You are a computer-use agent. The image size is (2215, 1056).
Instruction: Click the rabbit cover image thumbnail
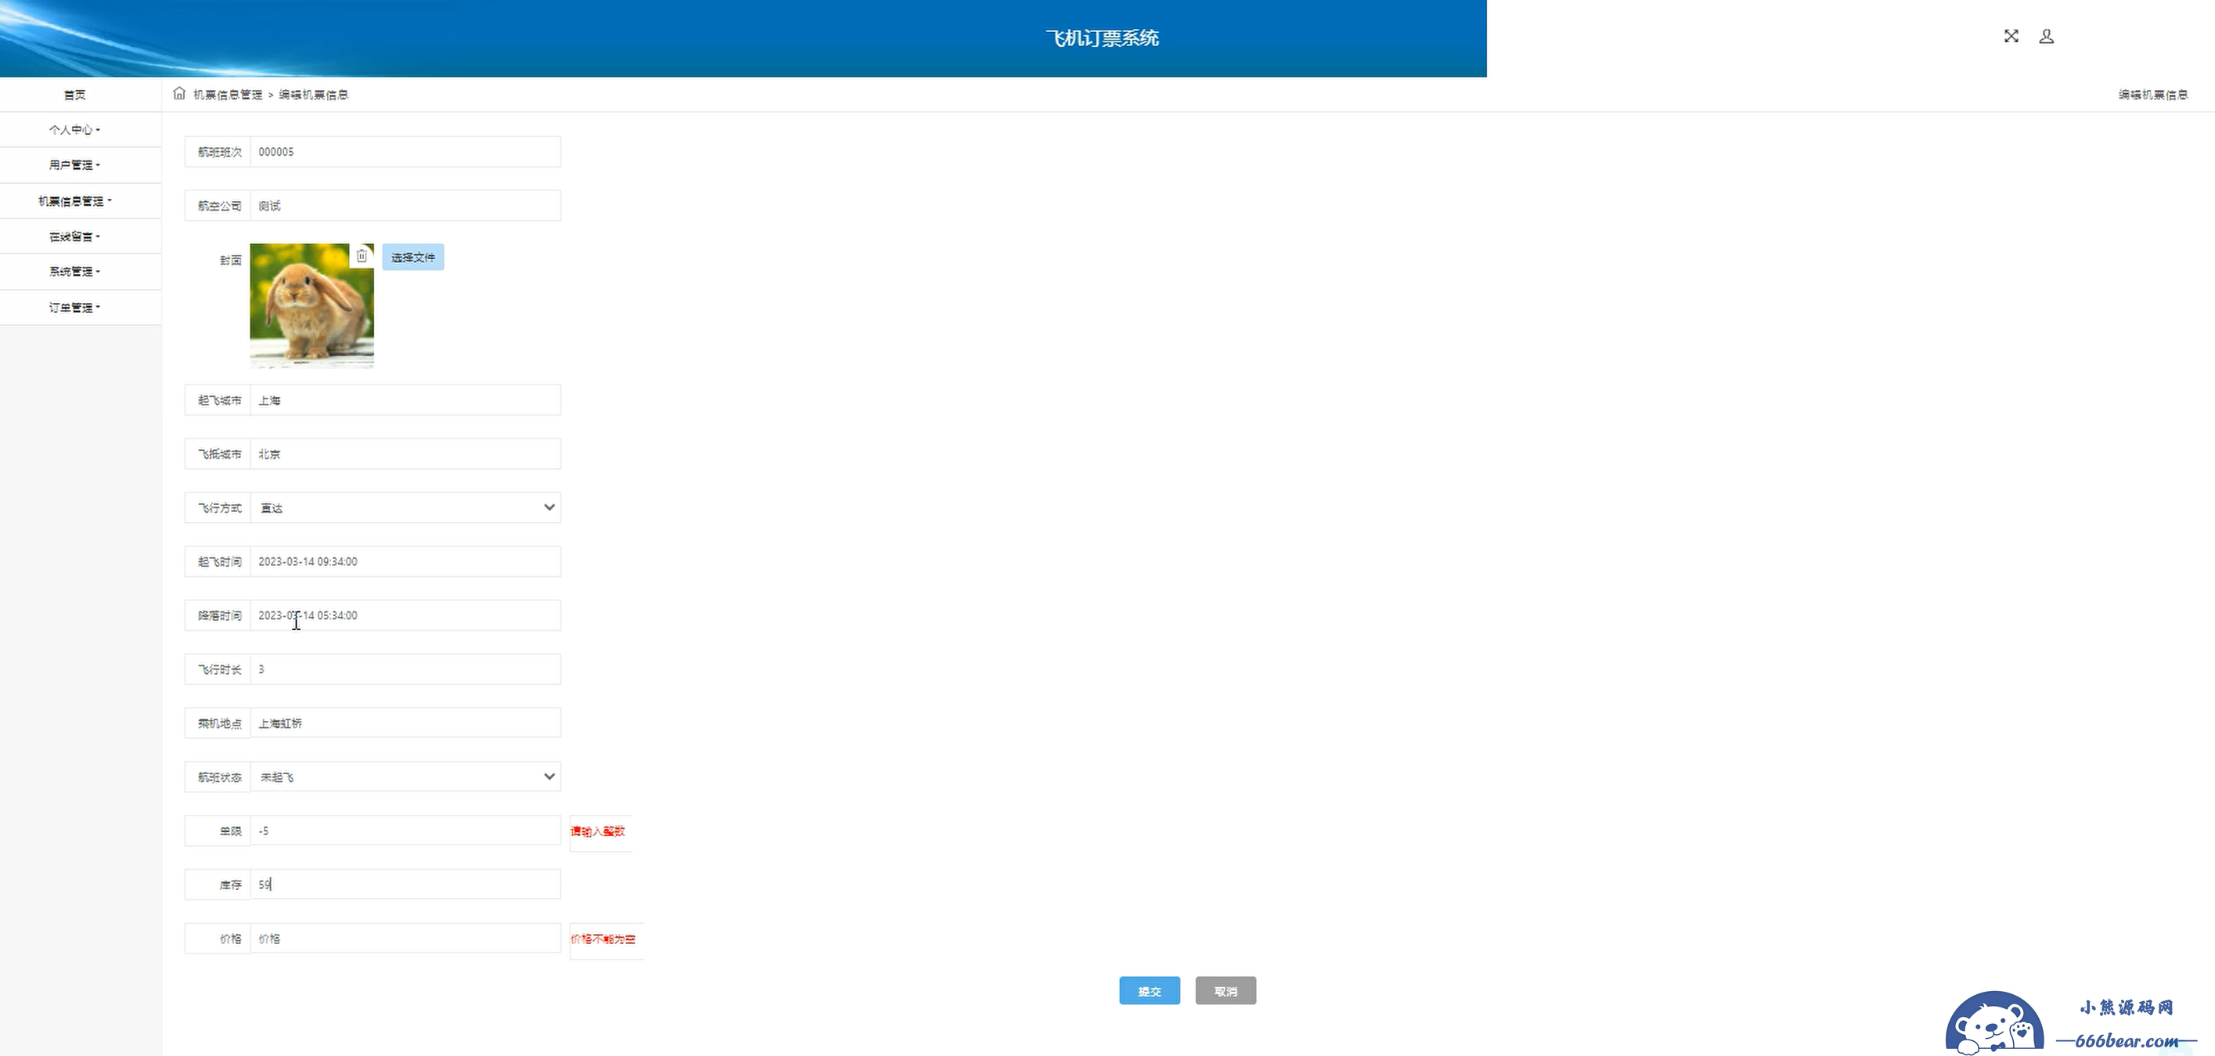pyautogui.click(x=312, y=306)
